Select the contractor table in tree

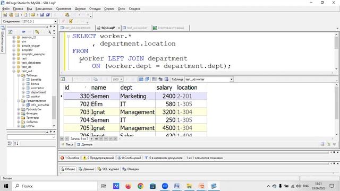37,88
